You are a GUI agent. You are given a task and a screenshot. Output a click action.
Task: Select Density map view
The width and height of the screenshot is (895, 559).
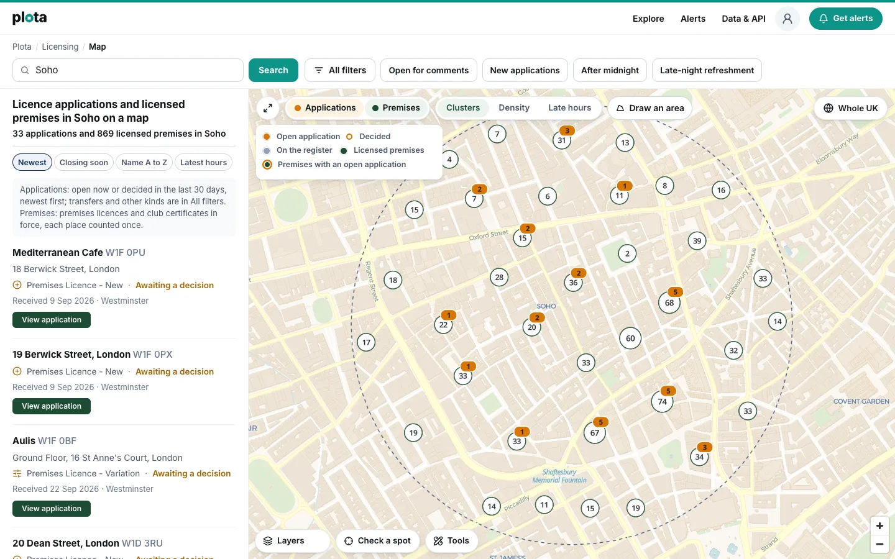pyautogui.click(x=514, y=108)
